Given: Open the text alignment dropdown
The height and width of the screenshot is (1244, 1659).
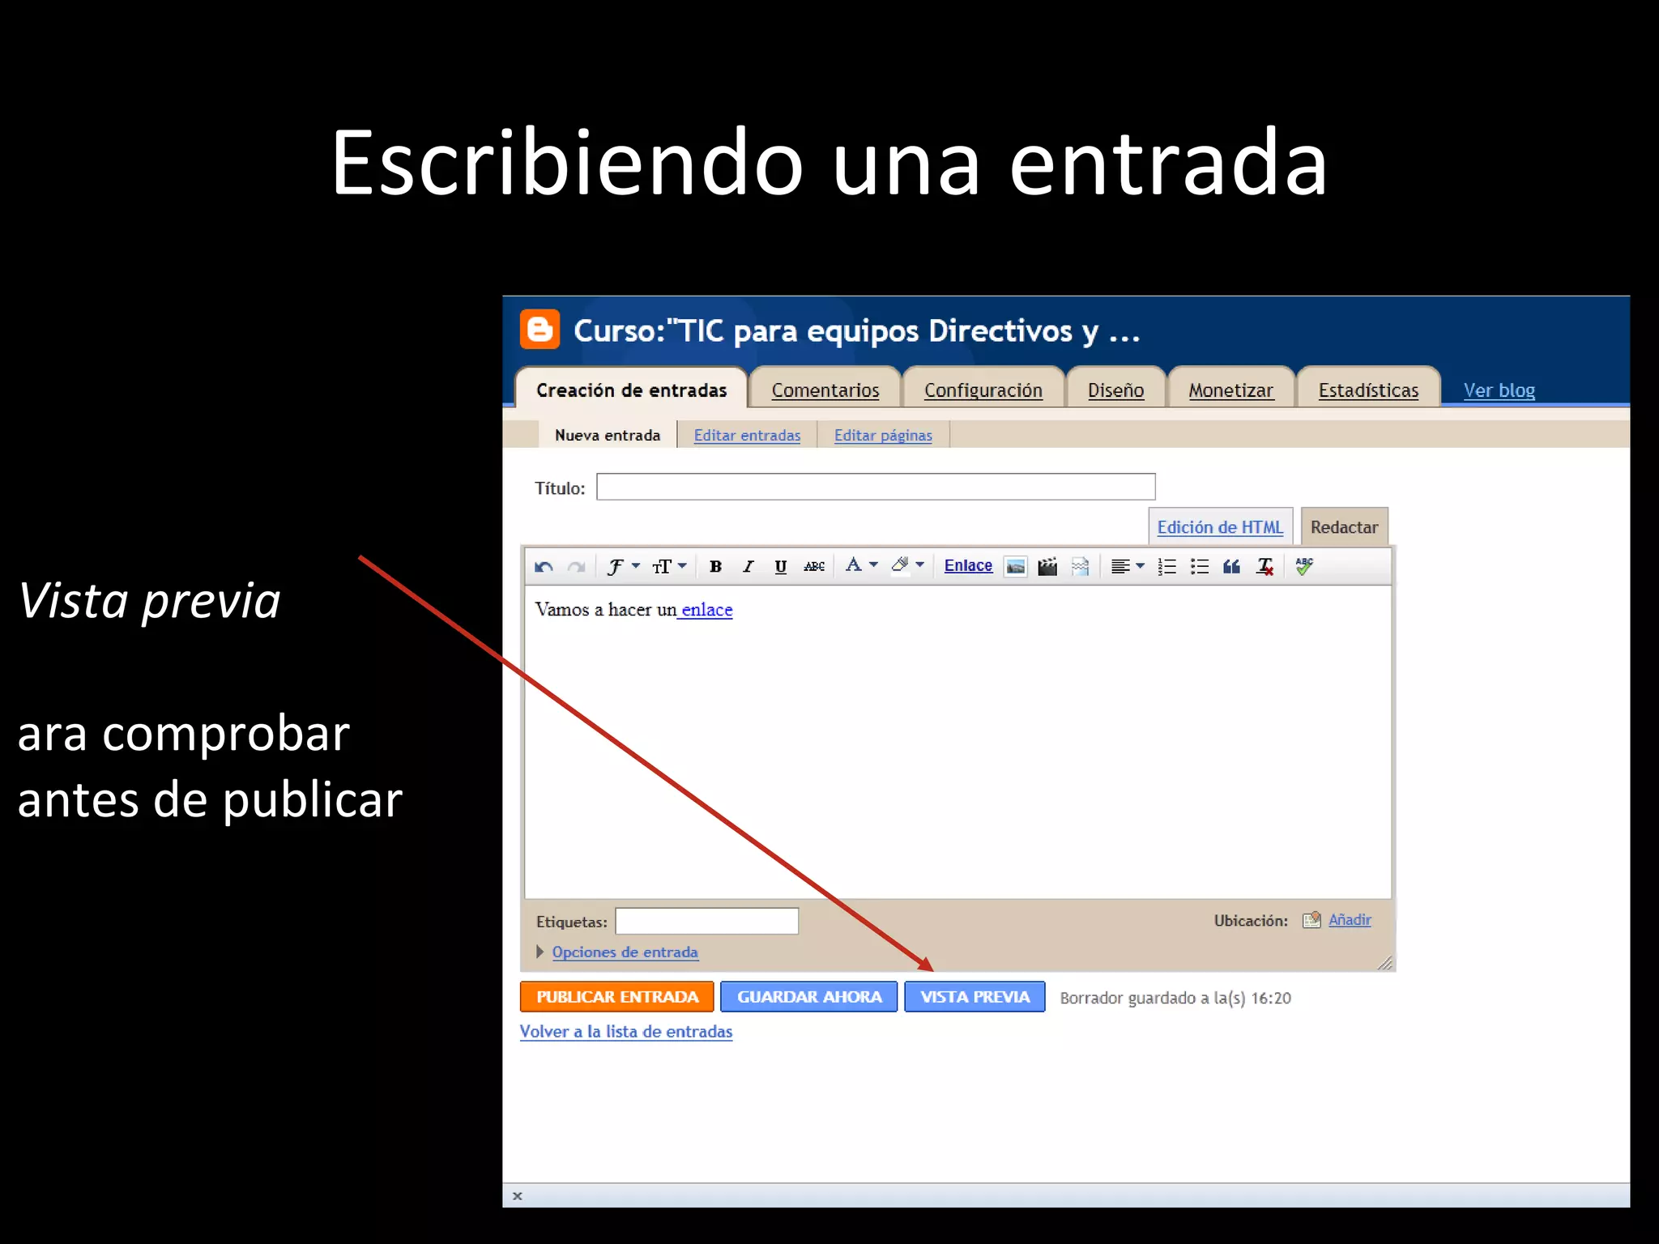Looking at the screenshot, I should tap(1128, 566).
